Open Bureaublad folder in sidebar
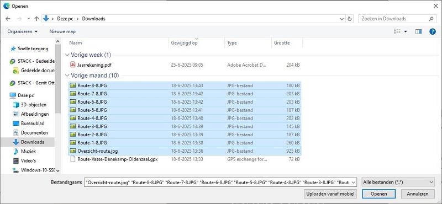The height and width of the screenshot is (204, 442). [29, 124]
